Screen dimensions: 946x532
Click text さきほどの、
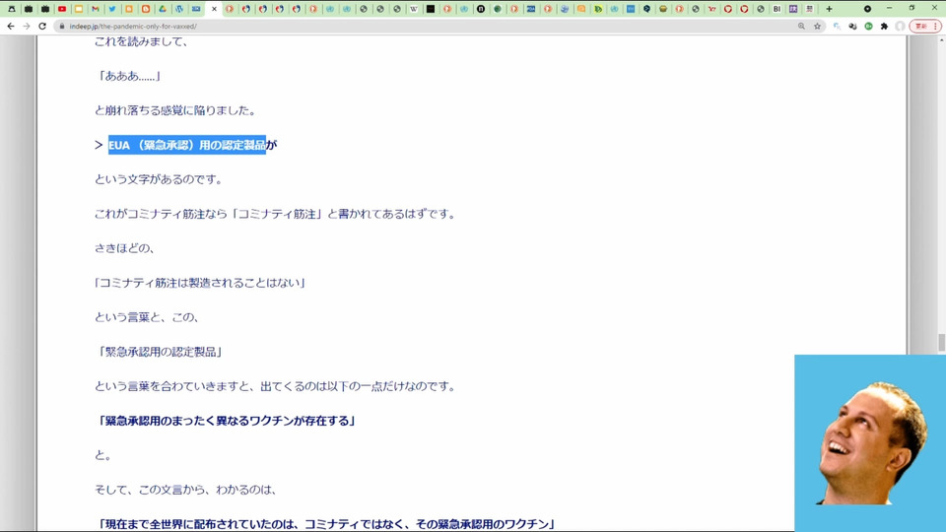click(125, 248)
